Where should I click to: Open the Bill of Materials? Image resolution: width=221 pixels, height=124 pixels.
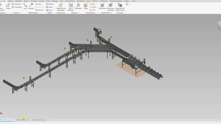click(71, 7)
